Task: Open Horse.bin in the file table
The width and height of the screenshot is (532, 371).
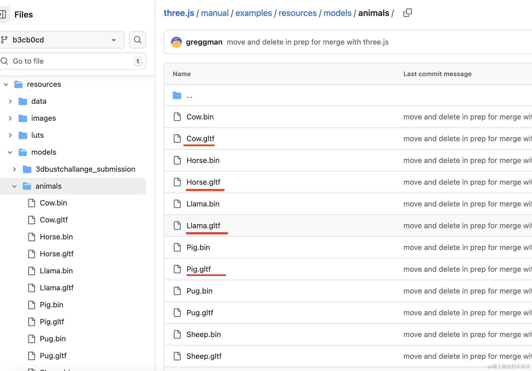Action: click(x=203, y=160)
